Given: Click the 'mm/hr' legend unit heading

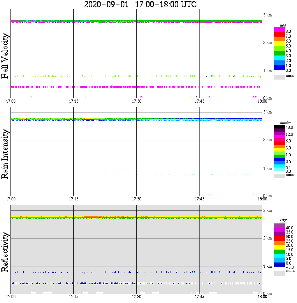Looking at the screenshot, I should (285, 123).
